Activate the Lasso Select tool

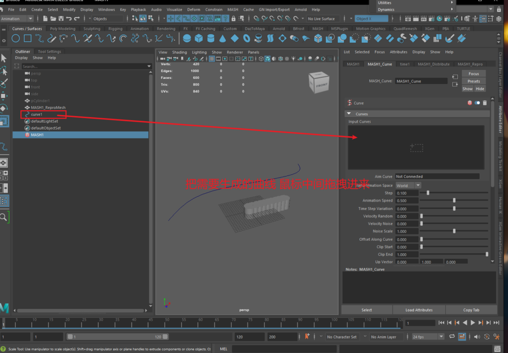coord(4,71)
